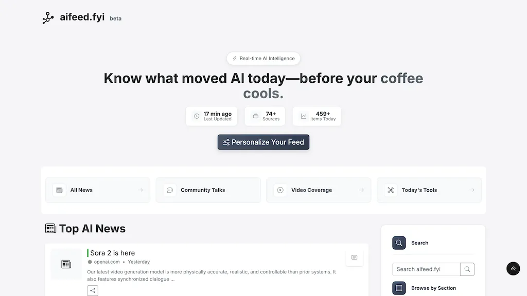The height and width of the screenshot is (296, 527).
Task: Open the Sora 2 is here headline
Action: click(x=113, y=253)
